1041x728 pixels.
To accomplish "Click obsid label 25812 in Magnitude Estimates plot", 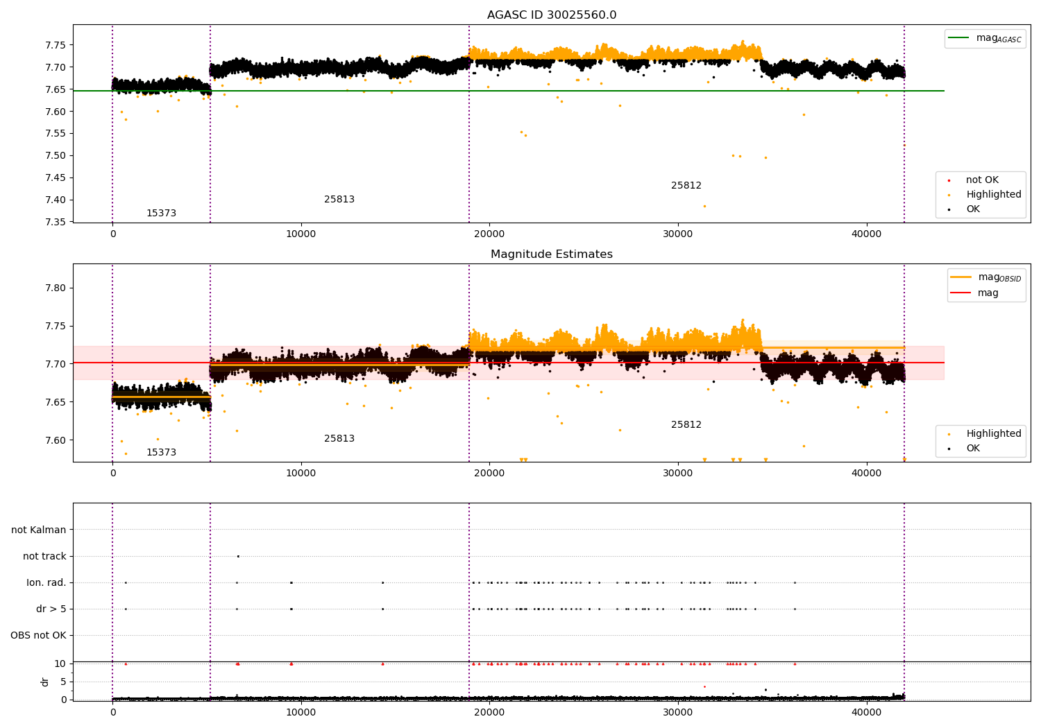I will click(x=686, y=425).
